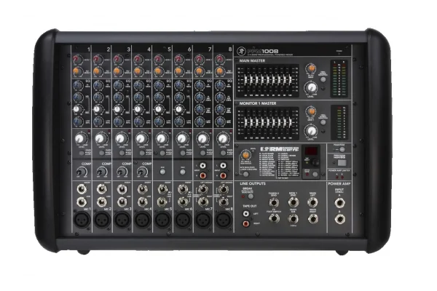
Task: Click channel 1 white LEVEL knob
Action: click(x=81, y=138)
